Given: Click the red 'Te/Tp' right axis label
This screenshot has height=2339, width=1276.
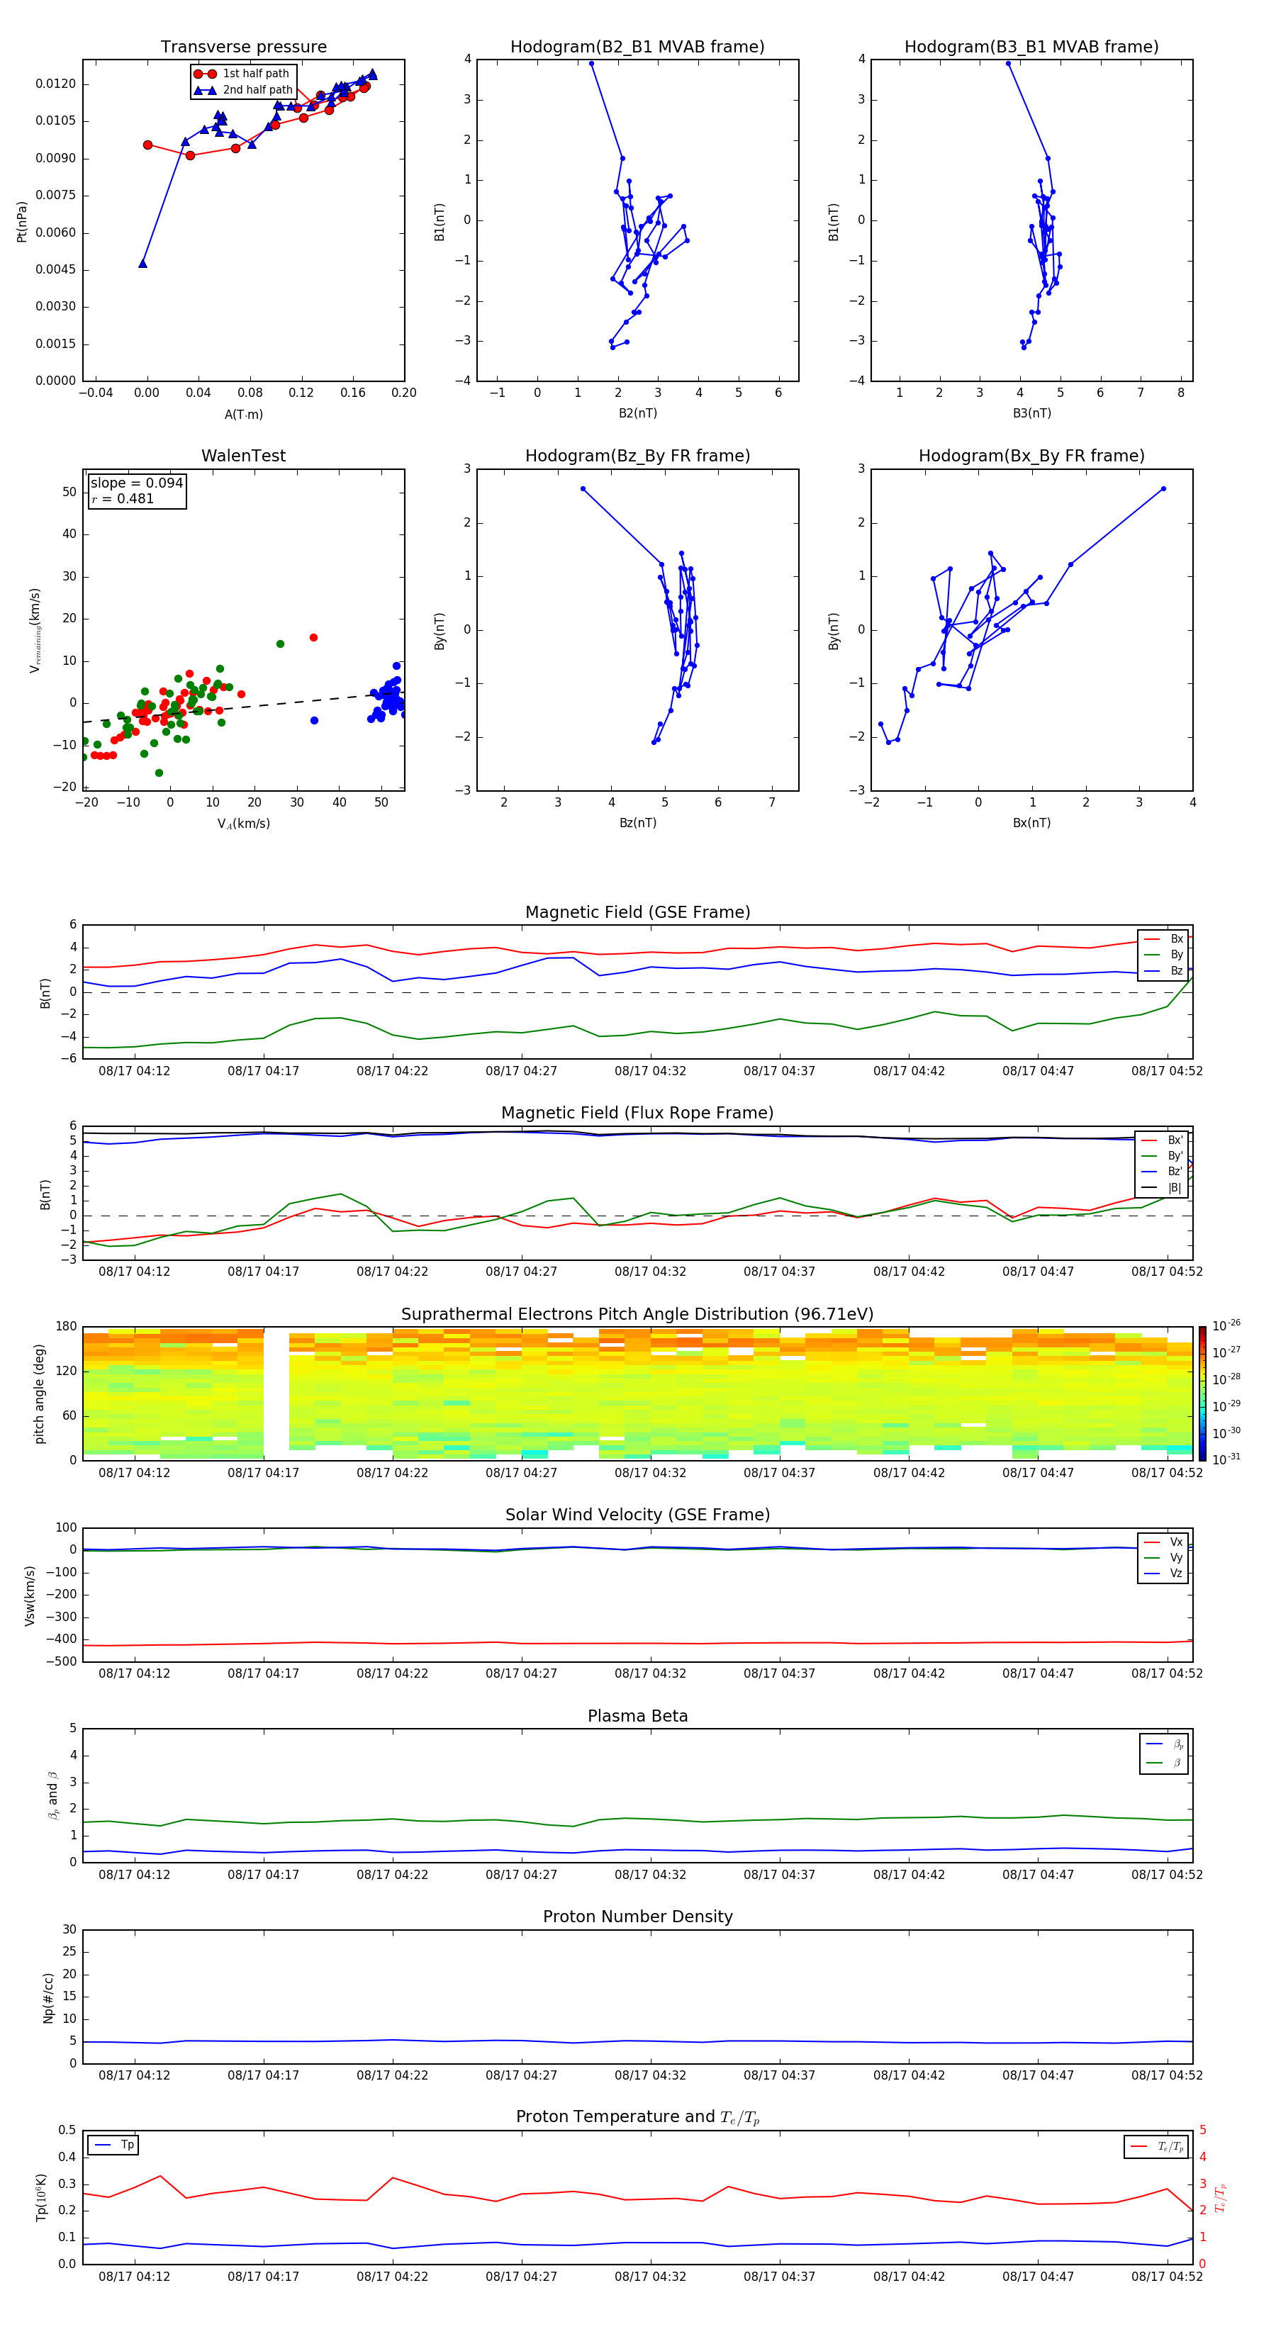Looking at the screenshot, I should click(1220, 2197).
